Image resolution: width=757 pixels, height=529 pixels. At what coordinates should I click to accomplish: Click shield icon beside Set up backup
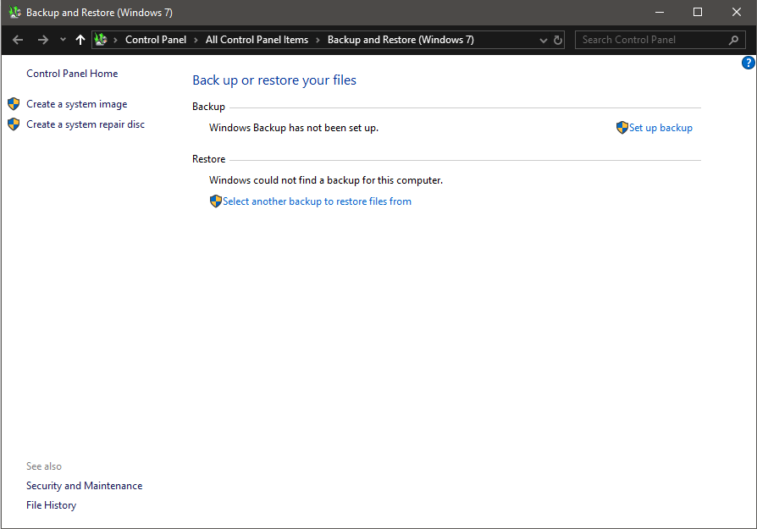(x=622, y=128)
